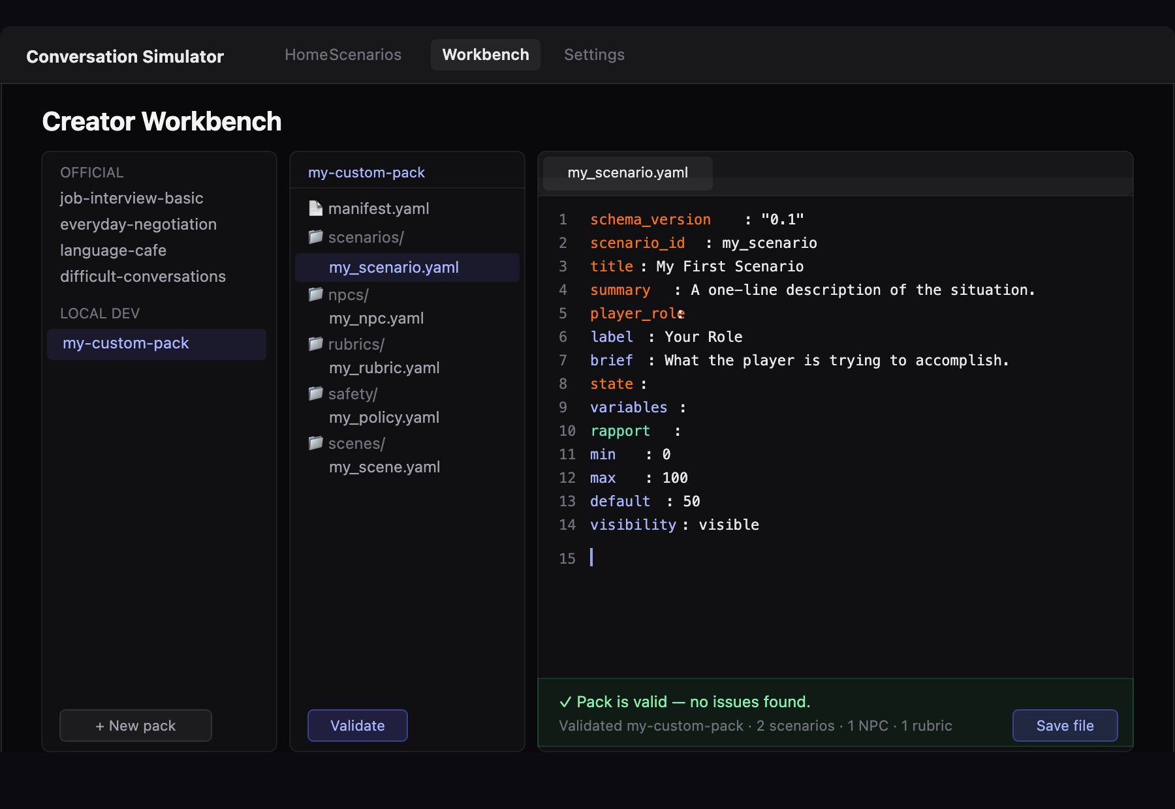Open the language-cafe pack
The height and width of the screenshot is (809, 1175).
[x=113, y=251]
